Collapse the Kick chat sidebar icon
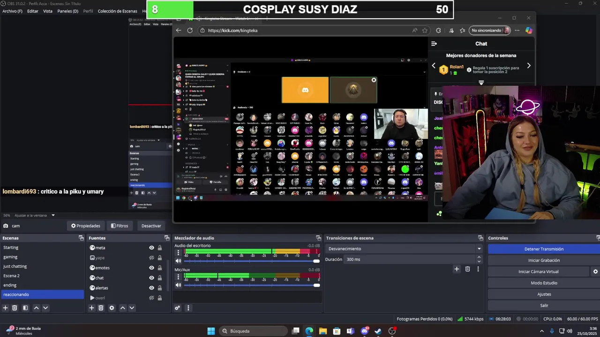This screenshot has width=600, height=337. coord(434,44)
